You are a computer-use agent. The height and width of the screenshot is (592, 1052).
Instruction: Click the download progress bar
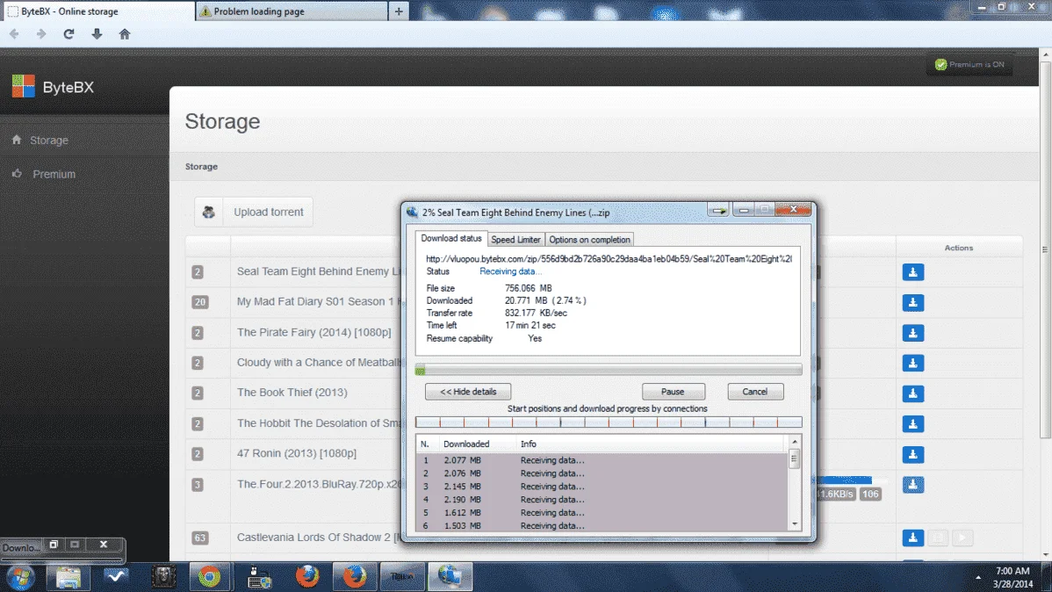(x=609, y=370)
